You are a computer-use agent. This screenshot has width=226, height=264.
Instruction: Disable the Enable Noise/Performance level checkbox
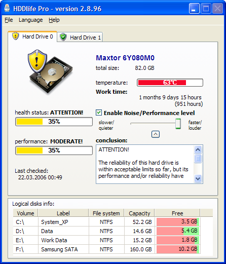pos(99,112)
